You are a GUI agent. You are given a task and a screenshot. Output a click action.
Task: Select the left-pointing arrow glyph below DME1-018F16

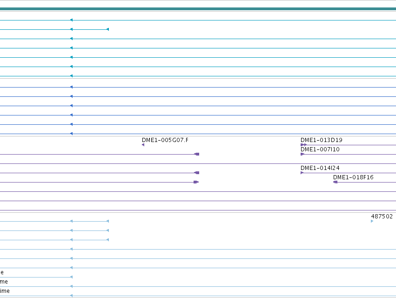pyautogui.click(x=335, y=182)
